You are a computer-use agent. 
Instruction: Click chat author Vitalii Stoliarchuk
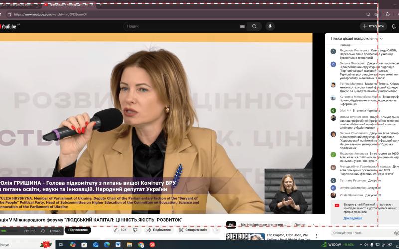[x=351, y=195]
